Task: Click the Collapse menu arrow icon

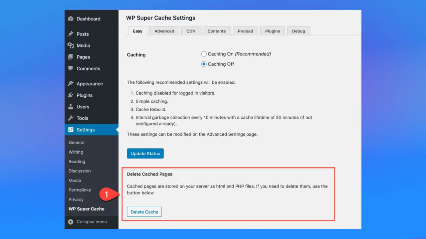Action: click(71, 222)
